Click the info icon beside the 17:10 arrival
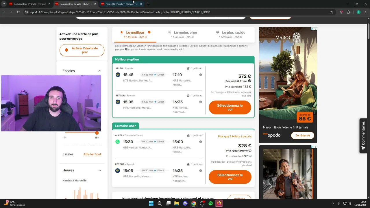Viewport: 370px width, 208px height. click(201, 75)
